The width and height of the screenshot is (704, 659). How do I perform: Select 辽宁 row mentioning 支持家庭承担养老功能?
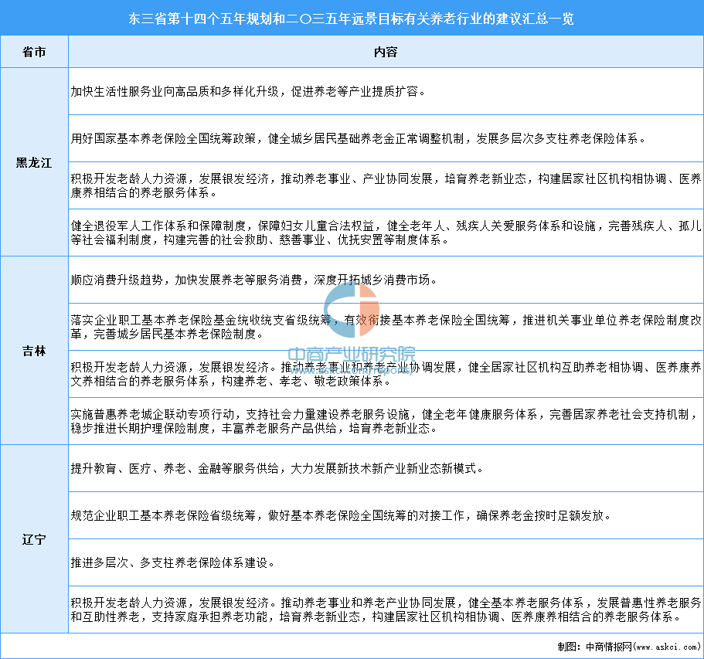pyautogui.click(x=386, y=610)
